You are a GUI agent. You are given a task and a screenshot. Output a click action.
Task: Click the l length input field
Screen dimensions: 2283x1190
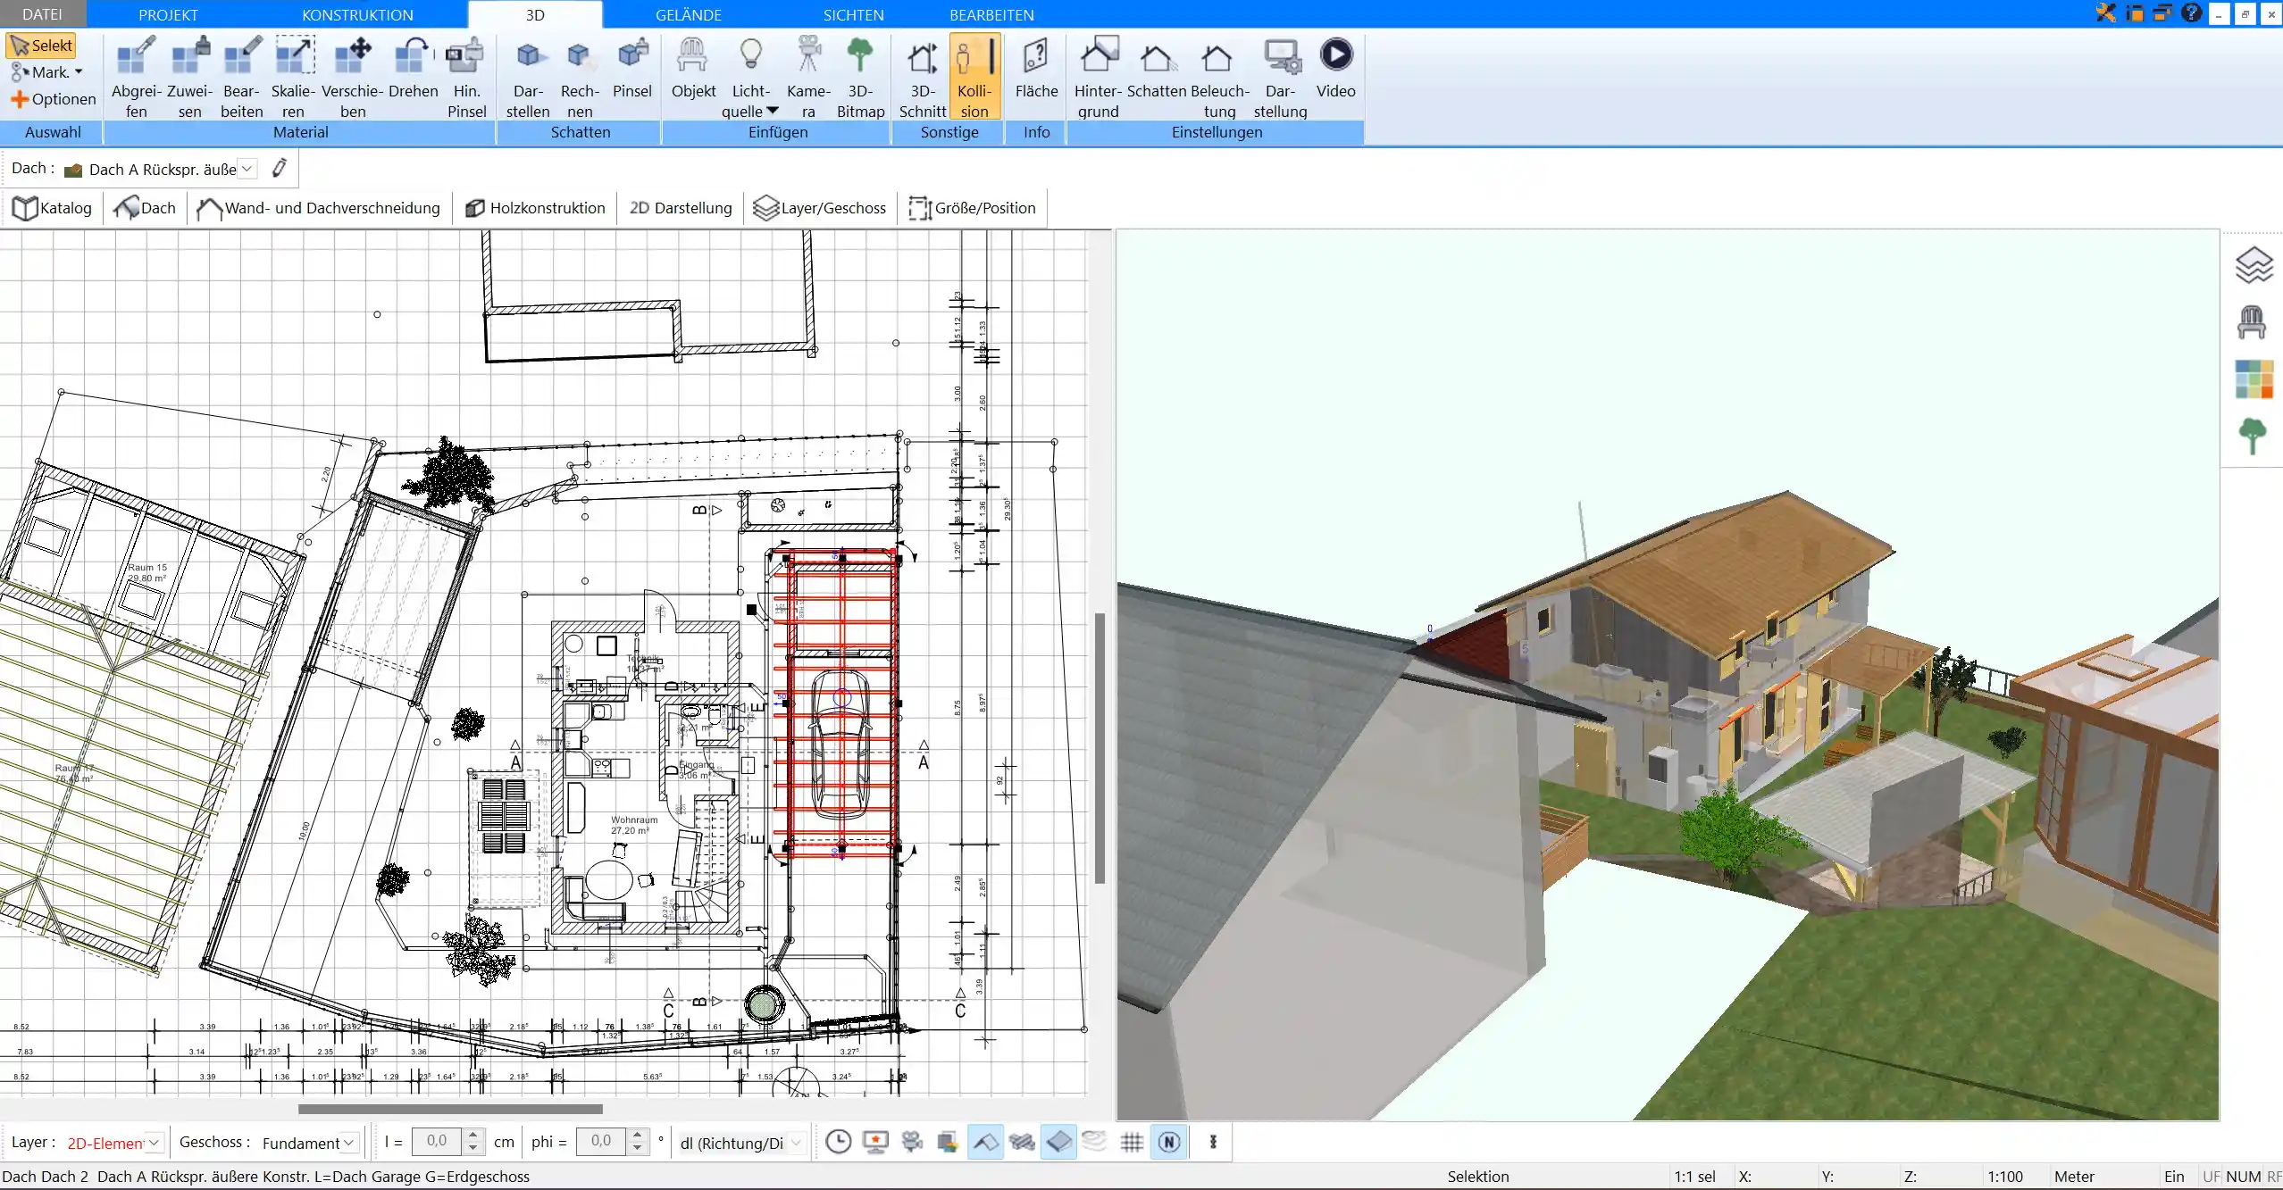click(437, 1142)
